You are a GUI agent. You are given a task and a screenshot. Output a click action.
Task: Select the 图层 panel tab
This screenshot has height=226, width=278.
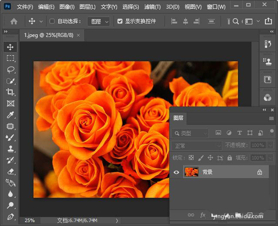point(178,118)
